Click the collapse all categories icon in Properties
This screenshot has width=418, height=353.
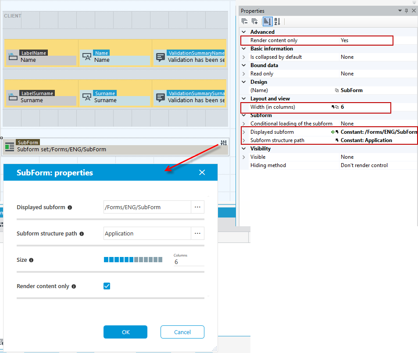(244, 21)
